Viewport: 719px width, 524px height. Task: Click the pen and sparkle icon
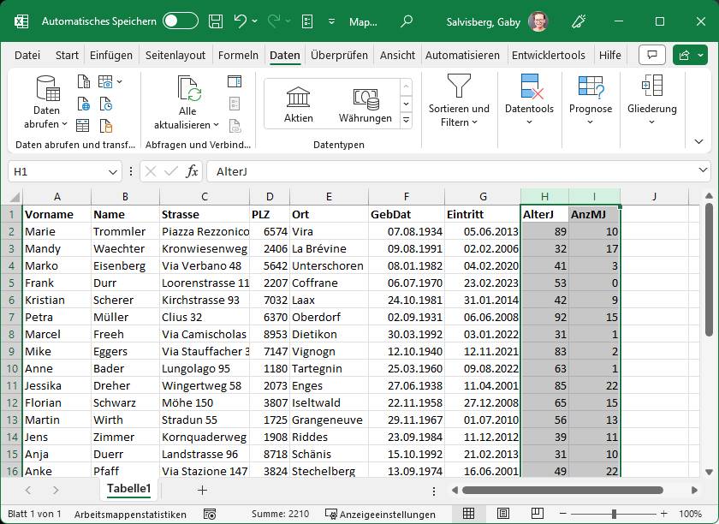point(579,21)
